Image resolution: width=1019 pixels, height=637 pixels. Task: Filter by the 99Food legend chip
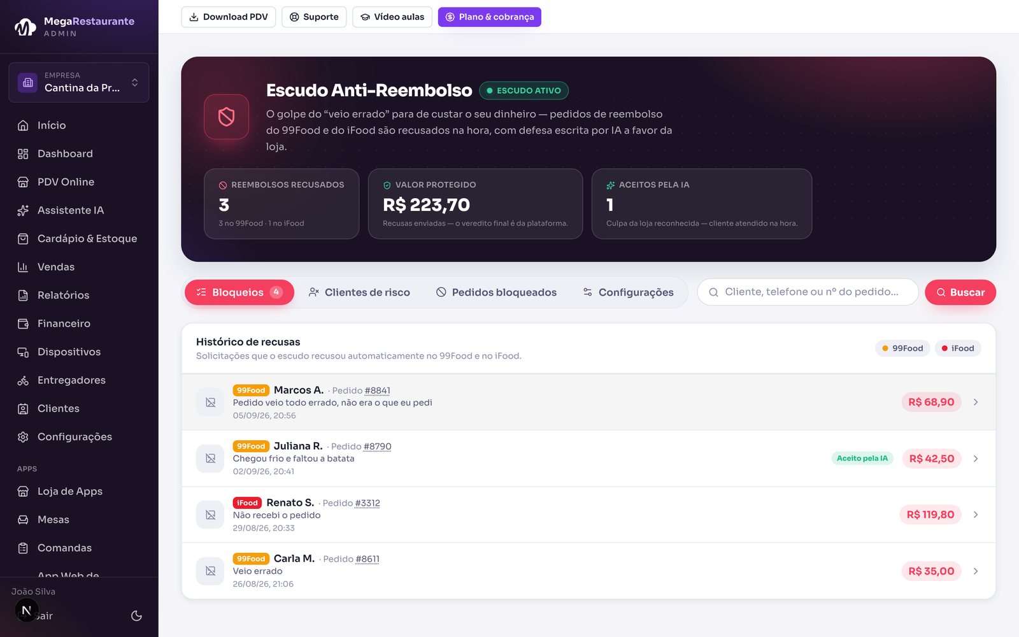coord(902,348)
